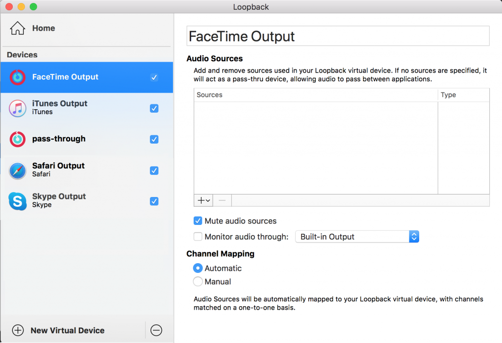Click the New Virtual Device button label
Screen dimensions: 502x343
68,330
